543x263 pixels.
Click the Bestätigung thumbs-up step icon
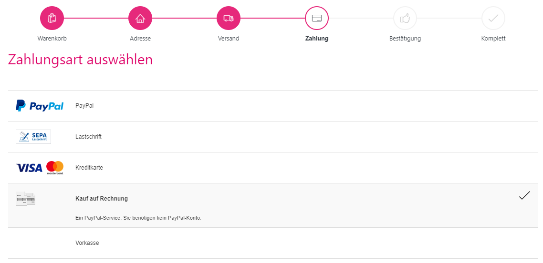click(x=405, y=18)
